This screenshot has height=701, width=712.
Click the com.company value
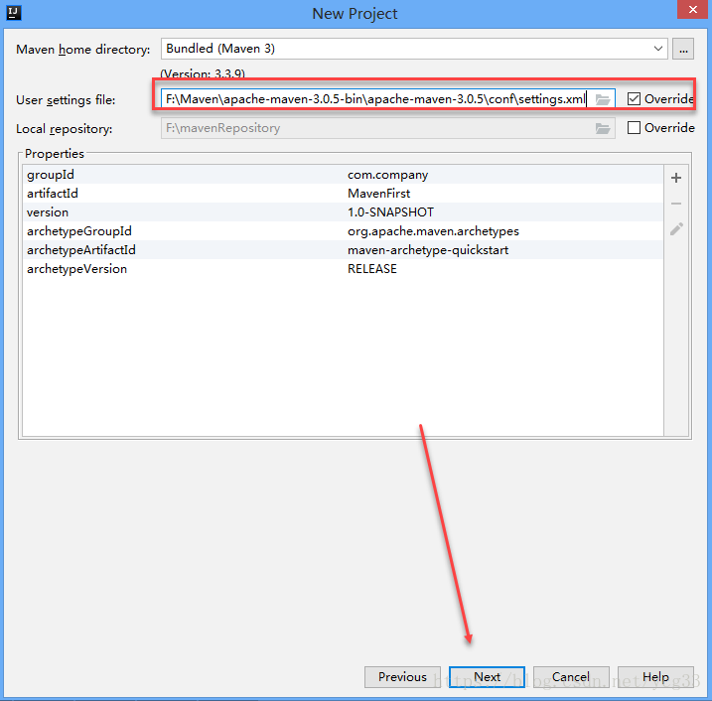[x=388, y=175]
